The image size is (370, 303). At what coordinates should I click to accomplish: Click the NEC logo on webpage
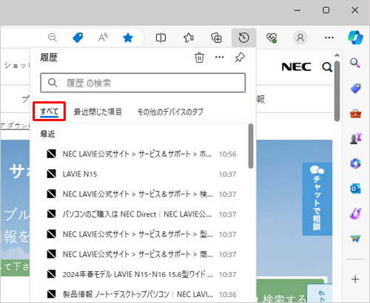pyautogui.click(x=296, y=67)
